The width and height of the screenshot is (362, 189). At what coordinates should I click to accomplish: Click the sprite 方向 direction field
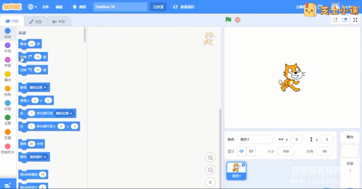[x=325, y=152]
